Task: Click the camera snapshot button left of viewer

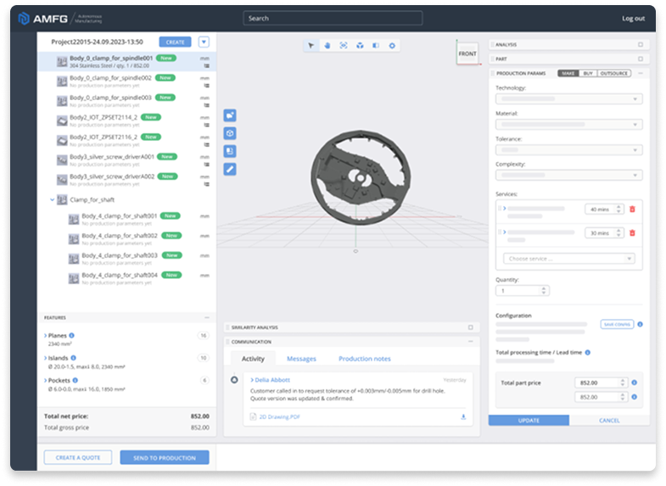Action: tap(230, 115)
